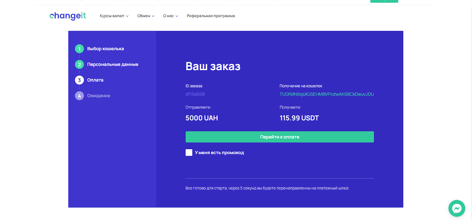Click the 'Персональные данные' step label
Viewport: 472px width, 223px height.
(x=113, y=64)
